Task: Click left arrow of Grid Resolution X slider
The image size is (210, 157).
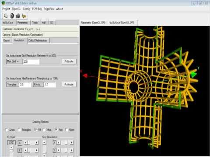Action: tap(59, 143)
